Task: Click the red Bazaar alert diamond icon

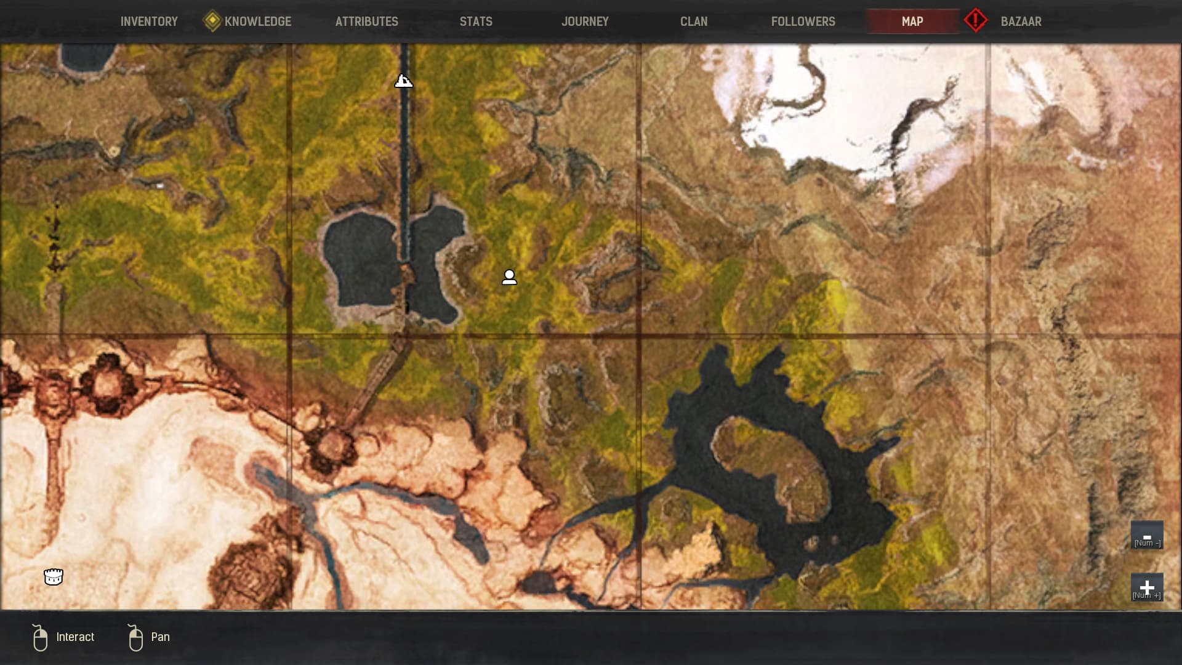Action: (x=975, y=20)
